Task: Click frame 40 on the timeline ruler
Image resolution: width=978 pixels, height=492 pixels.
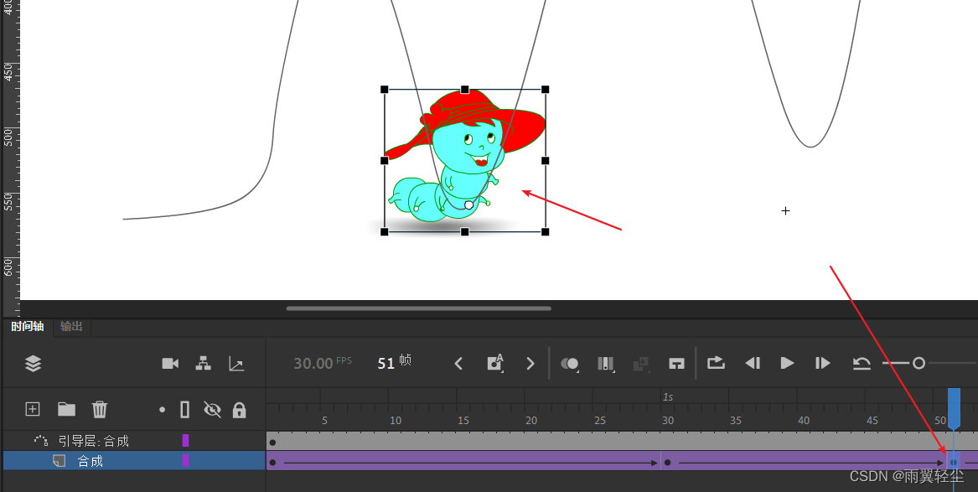Action: pos(804,420)
